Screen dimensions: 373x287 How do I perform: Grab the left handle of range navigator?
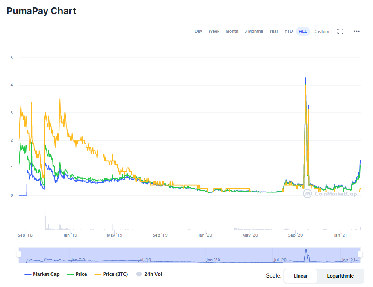(18, 254)
